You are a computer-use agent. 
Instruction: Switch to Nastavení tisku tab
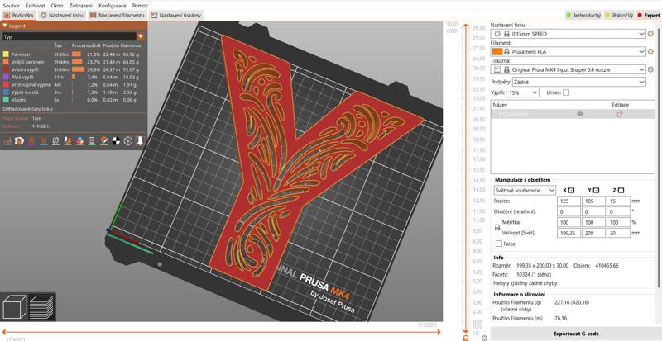(x=62, y=15)
